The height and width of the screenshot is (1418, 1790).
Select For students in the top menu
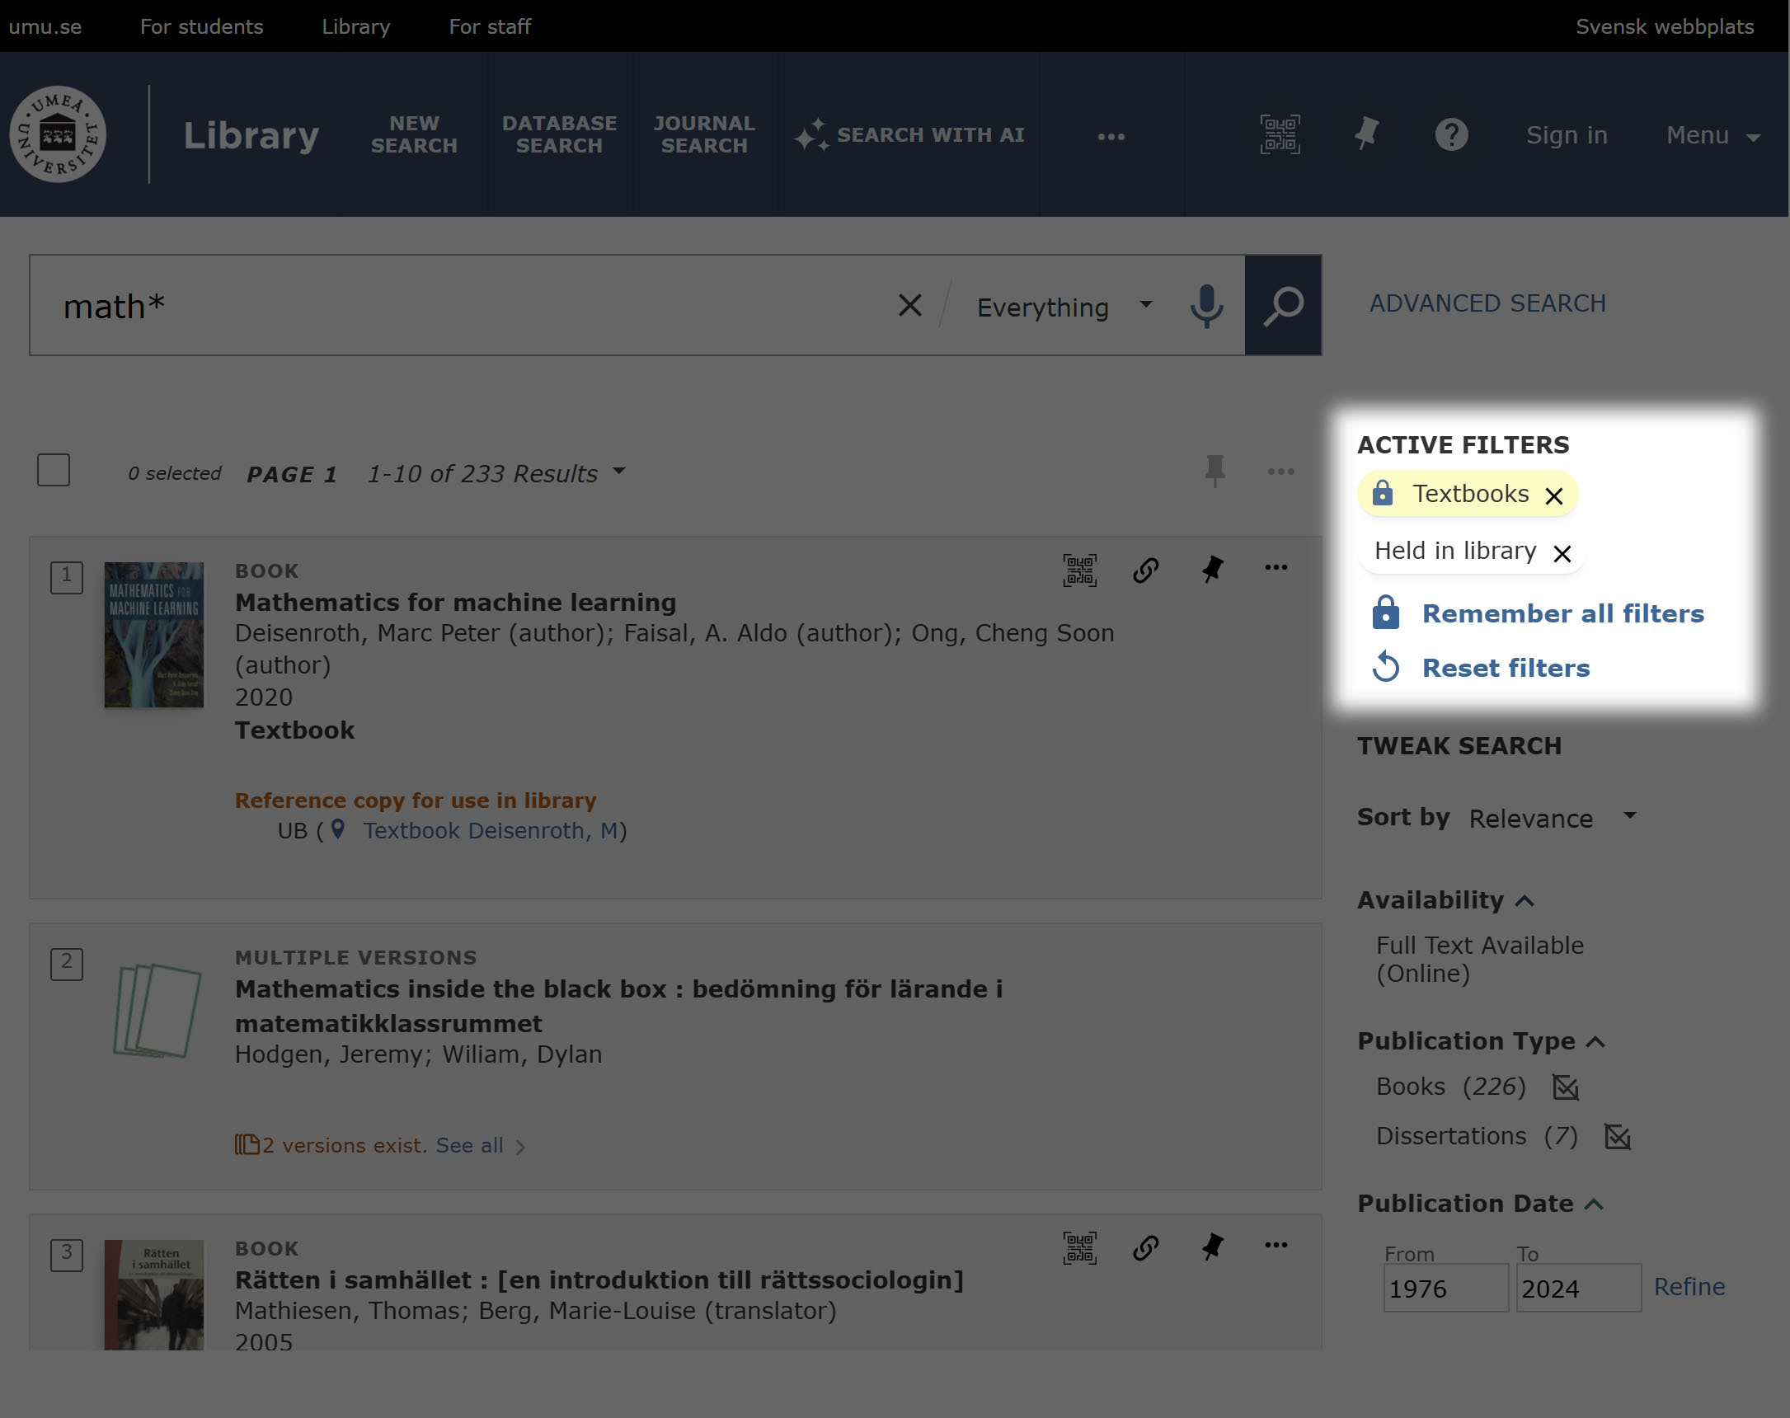point(201,26)
